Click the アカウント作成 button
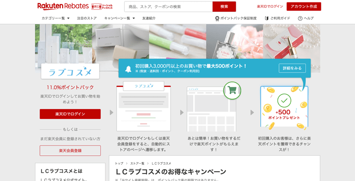Screen dimensions: 355x181 pyautogui.click(x=304, y=6)
